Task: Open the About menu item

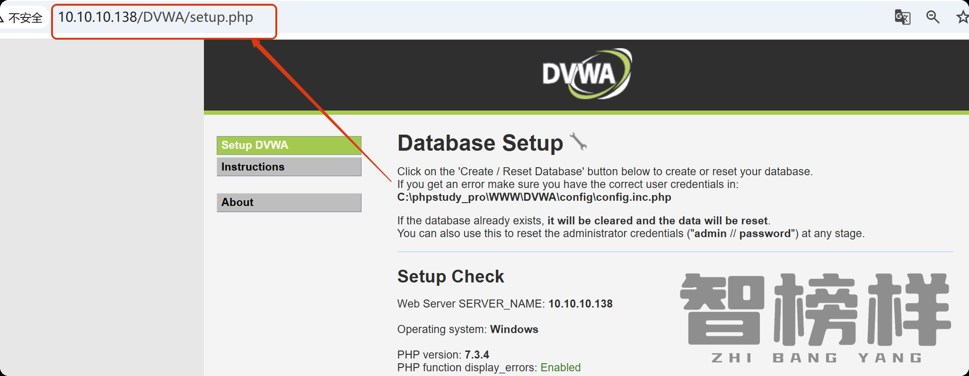Action: point(289,202)
